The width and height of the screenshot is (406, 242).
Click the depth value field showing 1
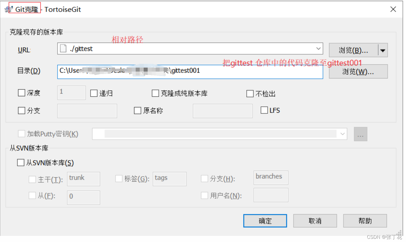[71, 93]
